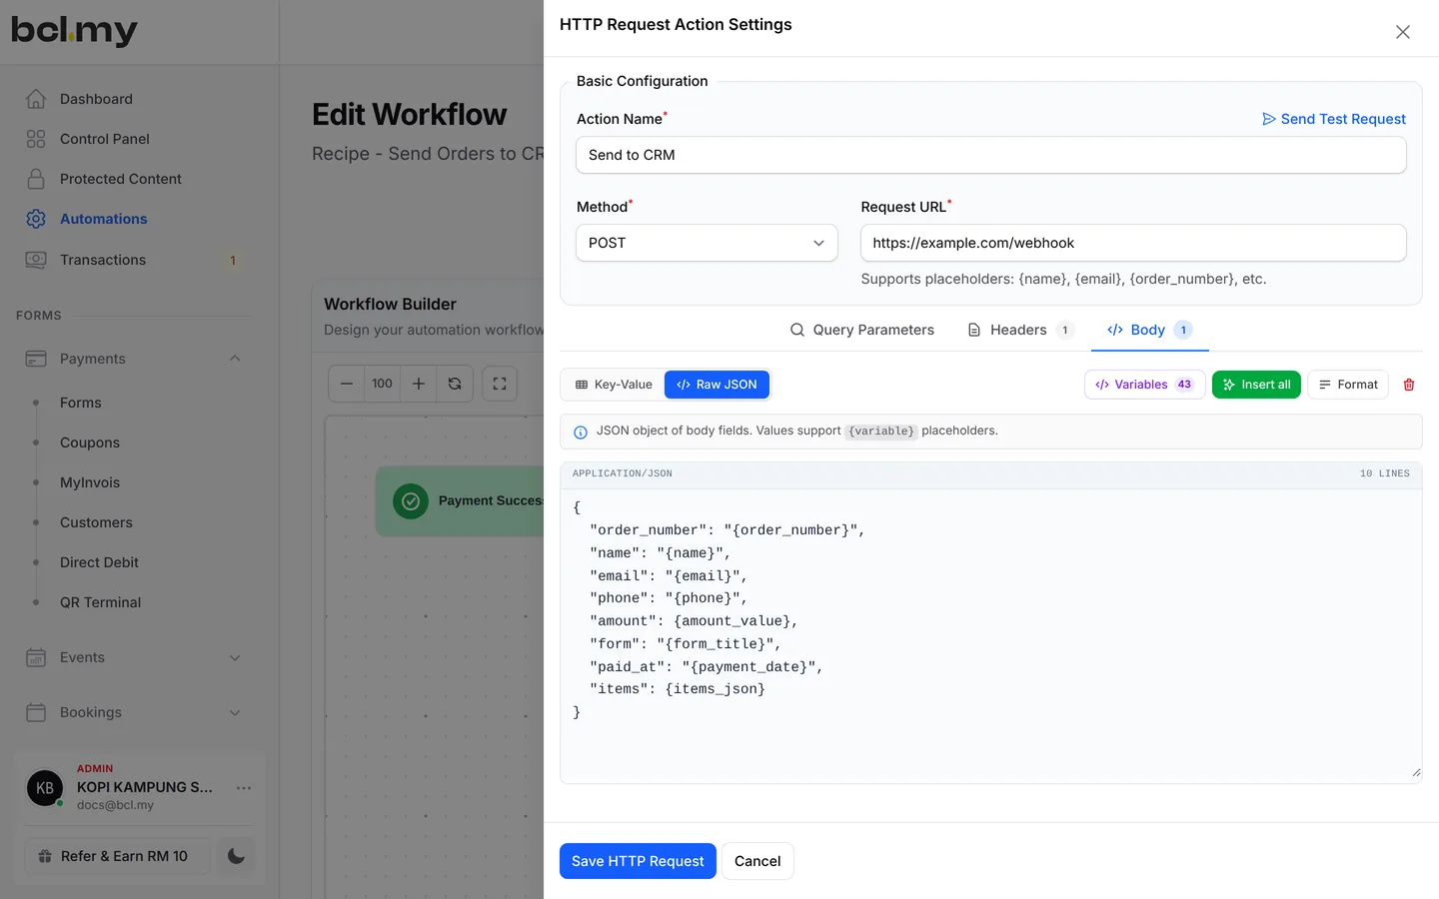Viewport: 1439px width, 899px height.
Task: Select the Body tab
Action: coord(1149,330)
